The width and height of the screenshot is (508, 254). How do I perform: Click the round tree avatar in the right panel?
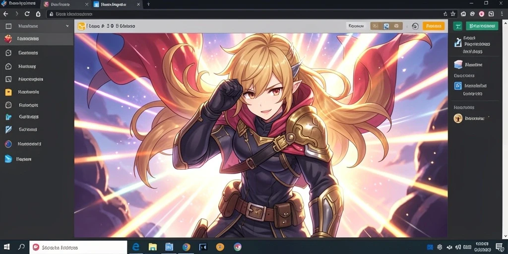(458, 118)
